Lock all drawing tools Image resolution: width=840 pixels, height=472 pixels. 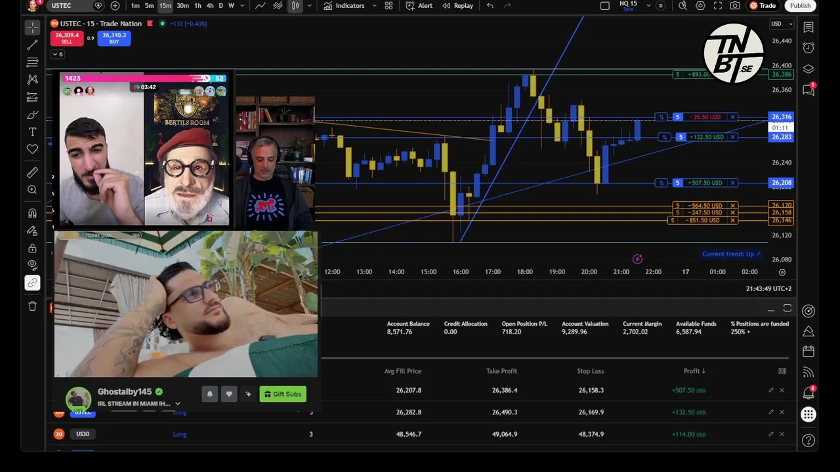point(32,248)
